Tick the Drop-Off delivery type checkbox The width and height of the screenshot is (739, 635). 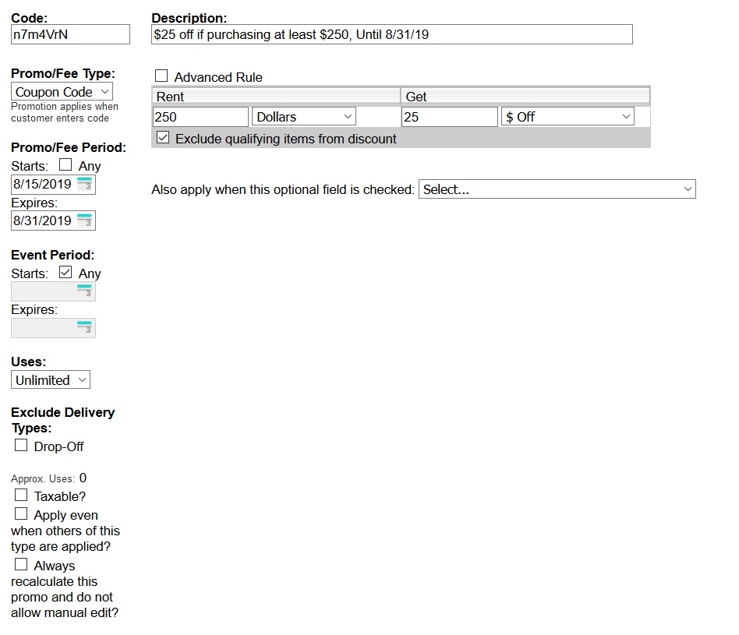point(21,446)
